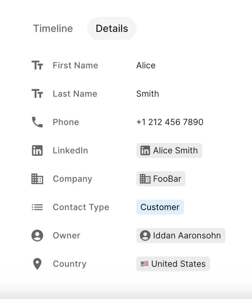
Task: Click the US flag inside the United States chip
Action: 144,264
